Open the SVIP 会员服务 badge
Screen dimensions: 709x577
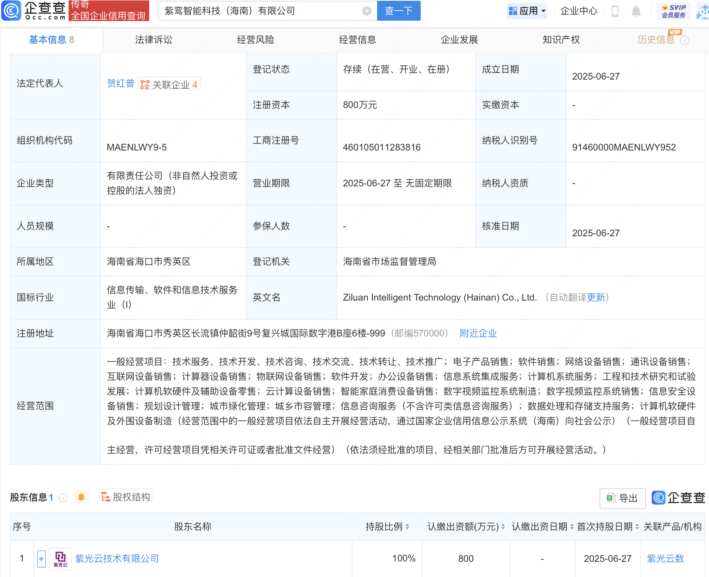674,11
